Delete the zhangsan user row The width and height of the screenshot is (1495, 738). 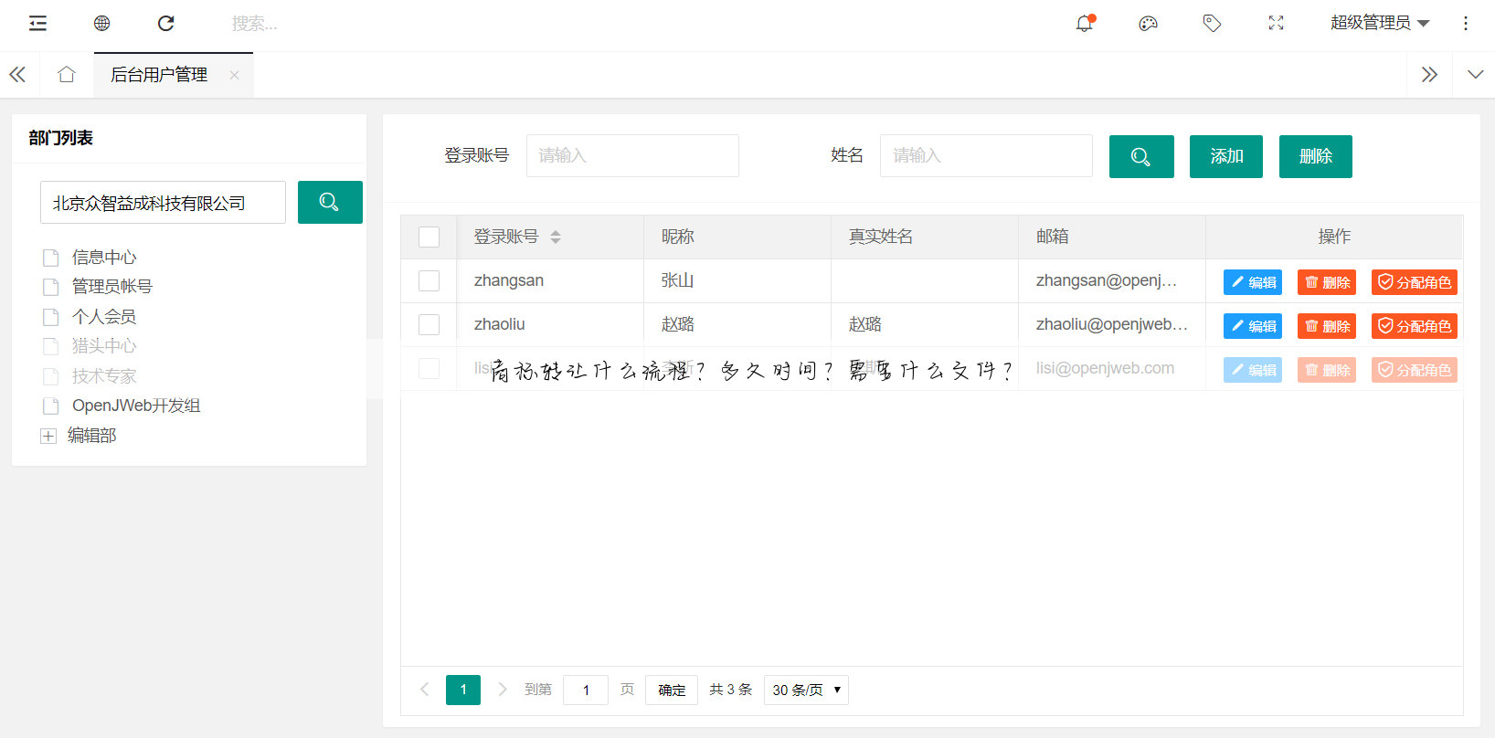1327,282
